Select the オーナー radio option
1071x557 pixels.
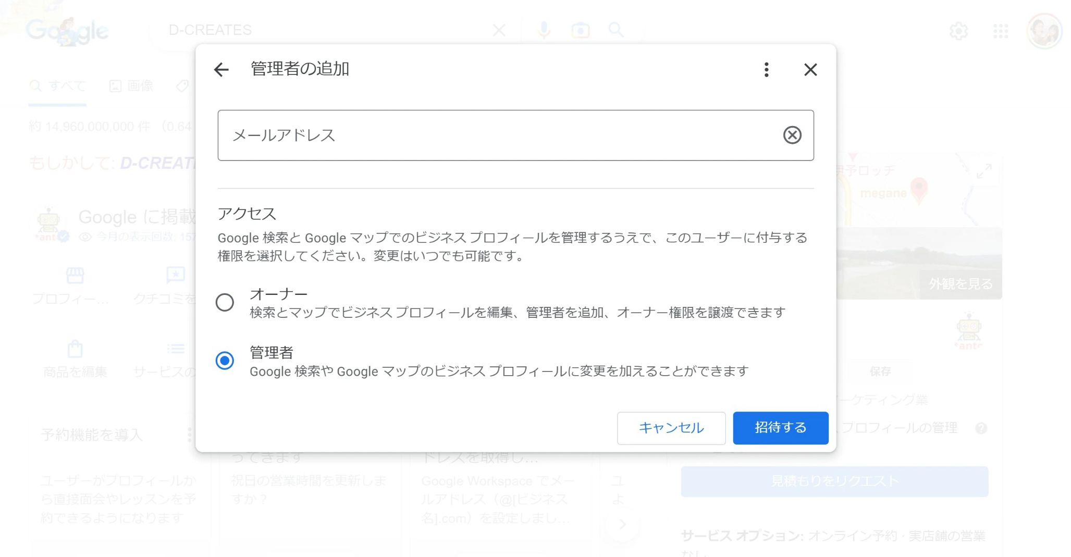point(225,302)
